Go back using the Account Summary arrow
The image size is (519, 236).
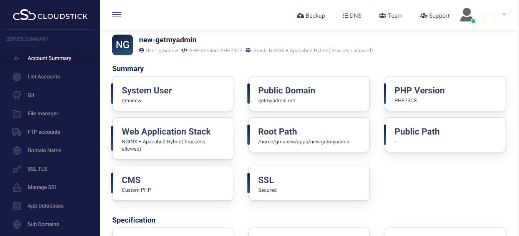[x=17, y=58]
